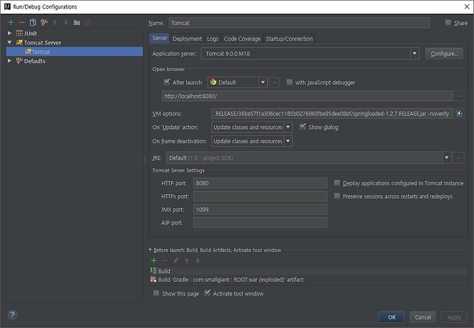Toggle Show this page checkbox
474x328 pixels.
[x=156, y=293]
